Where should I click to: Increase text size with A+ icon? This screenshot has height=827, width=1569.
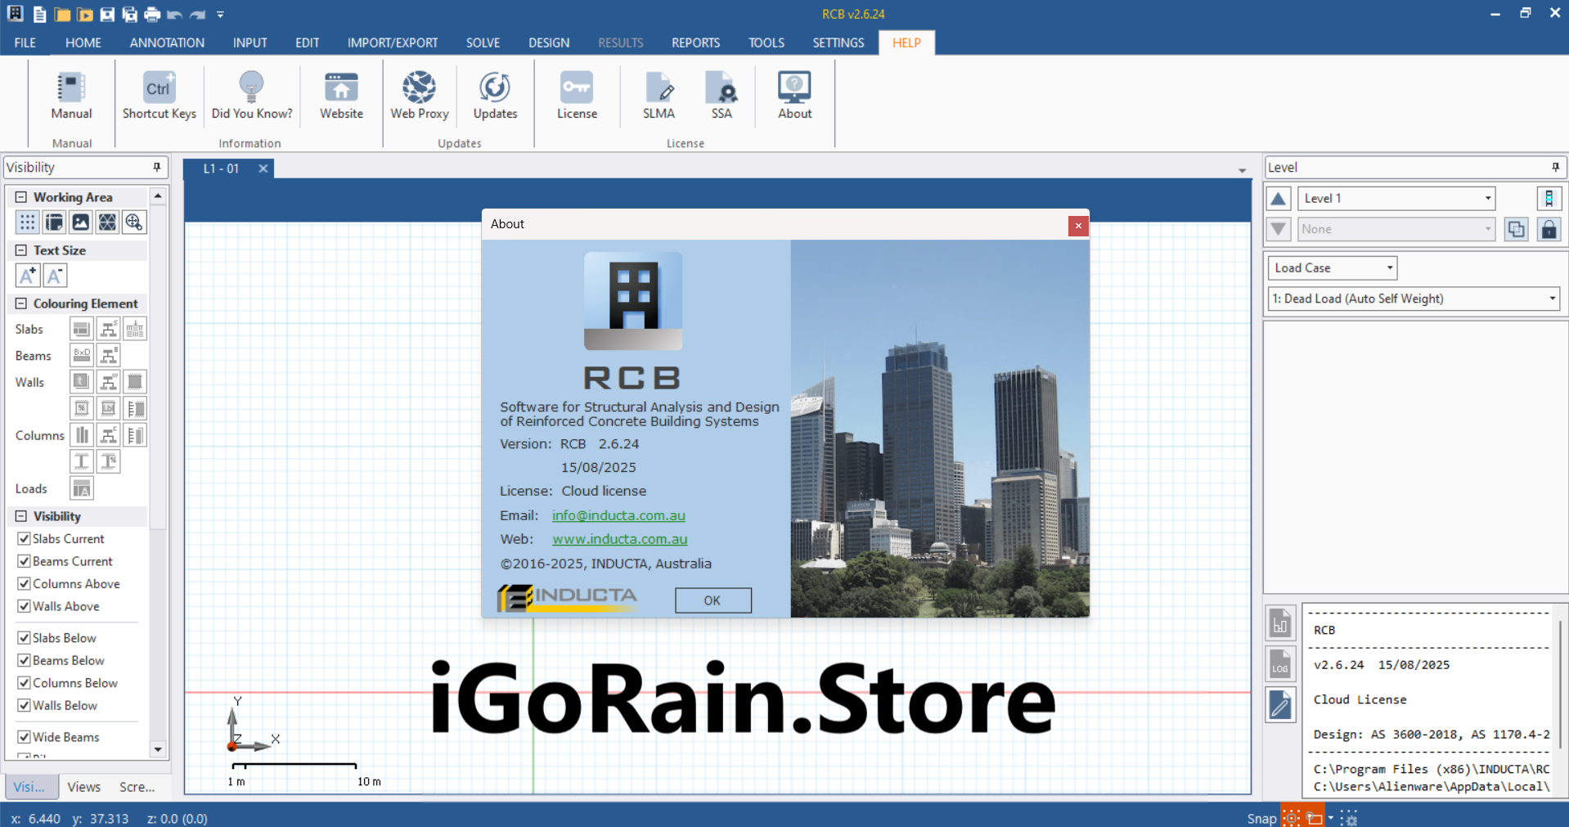coord(27,276)
